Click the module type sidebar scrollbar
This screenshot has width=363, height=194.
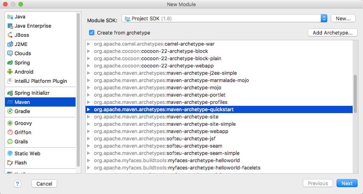[x=78, y=90]
